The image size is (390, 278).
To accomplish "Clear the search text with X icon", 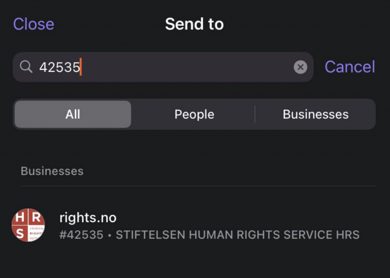I will click(x=300, y=67).
